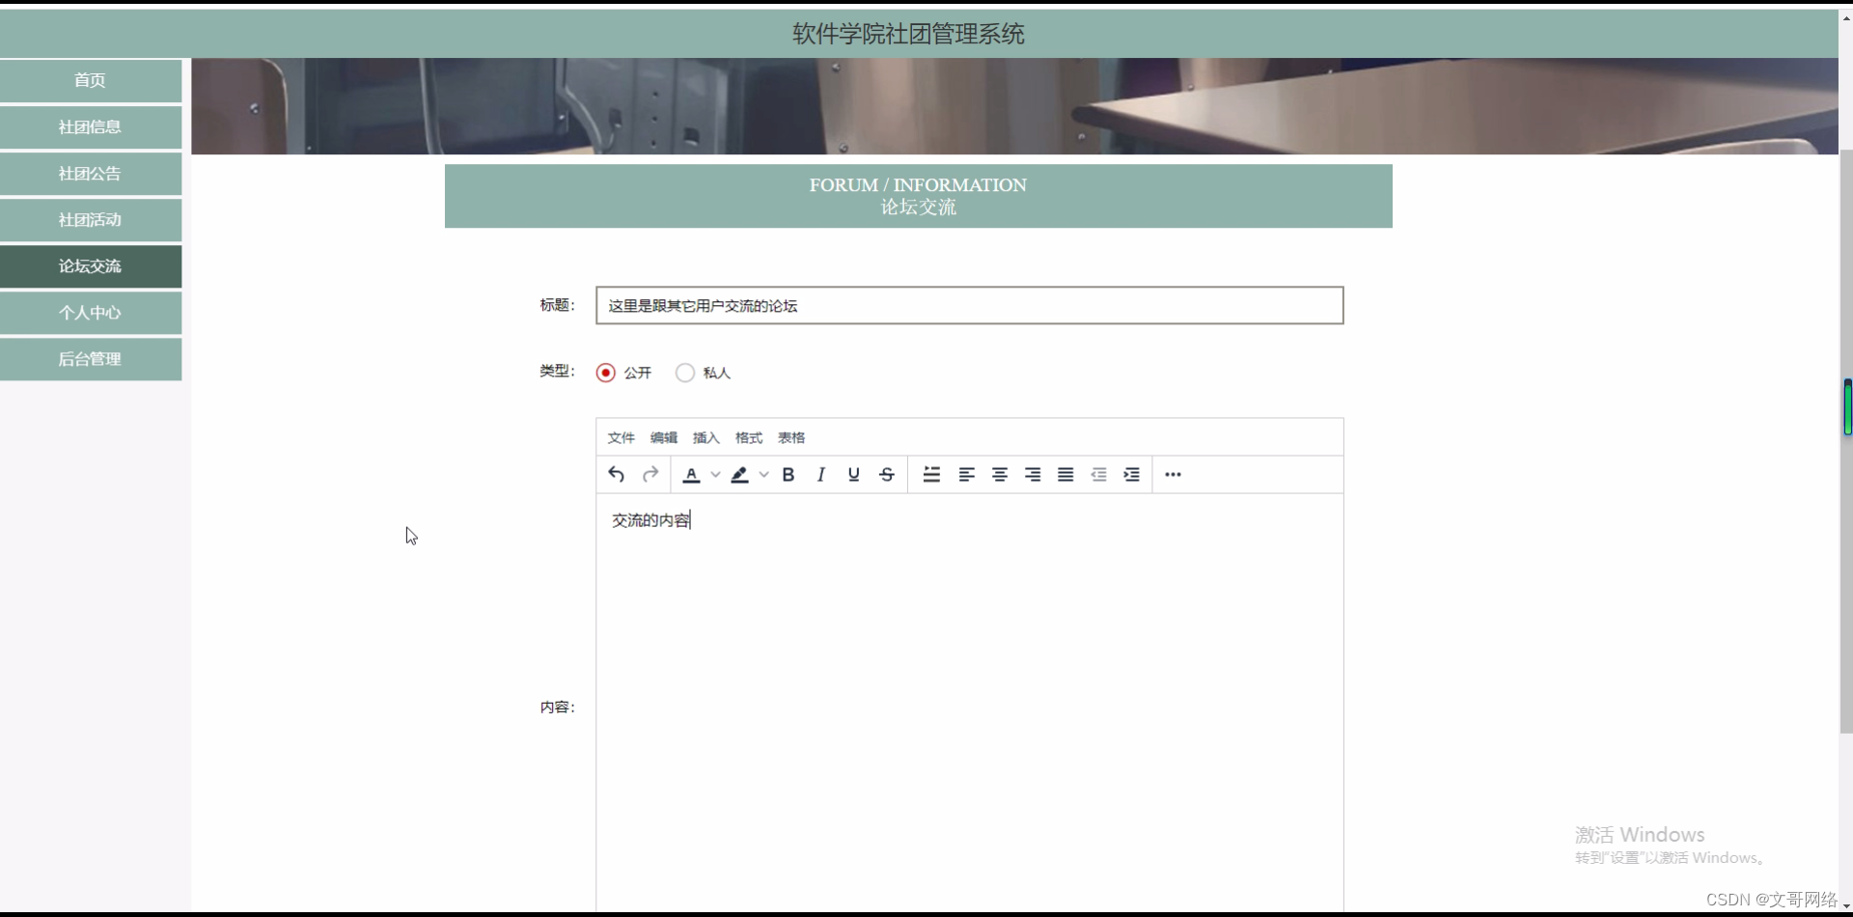This screenshot has height=917, width=1853.
Task: Redo the last edit in the editor
Action: pos(650,474)
